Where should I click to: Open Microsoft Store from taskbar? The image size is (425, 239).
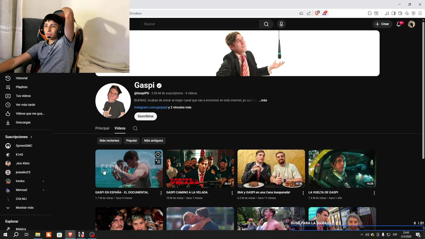(59, 235)
